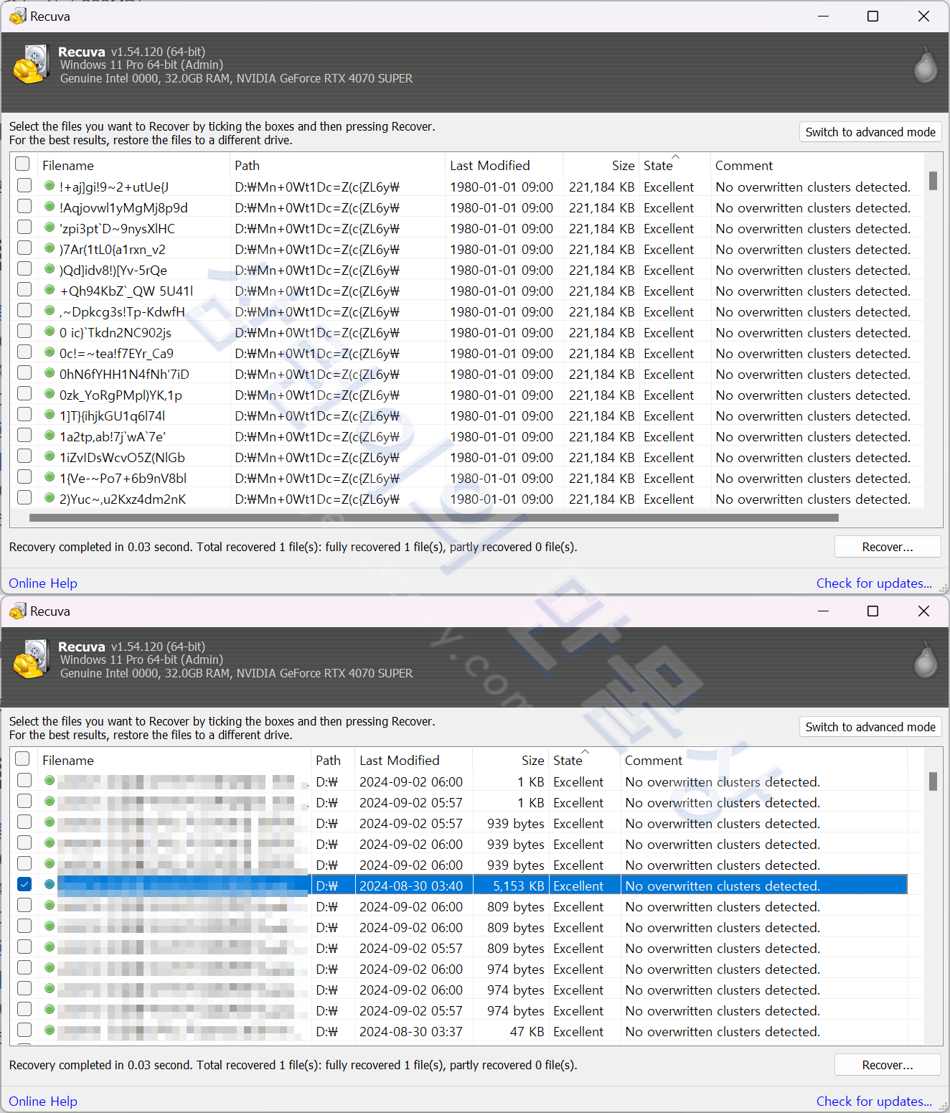Image resolution: width=950 pixels, height=1113 pixels.
Task: Click green state dot for 2)Yuc~,u2Kxz4dm2nK
Action: click(x=50, y=498)
